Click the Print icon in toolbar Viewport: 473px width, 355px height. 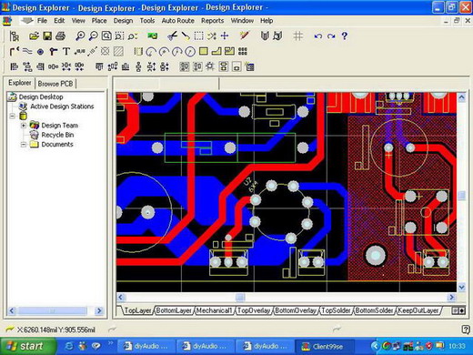tap(60, 36)
